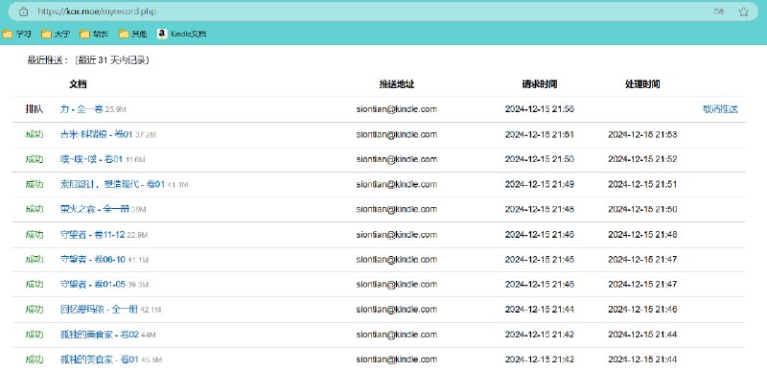This screenshot has height=371, width=767.
Task: Open the 力 - 全一卷 document link
Action: coord(81,109)
